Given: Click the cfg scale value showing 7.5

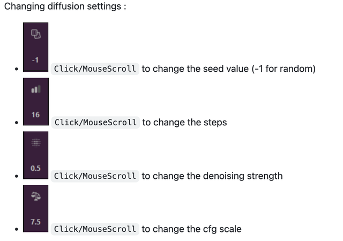Looking at the screenshot, I should pos(35,222).
